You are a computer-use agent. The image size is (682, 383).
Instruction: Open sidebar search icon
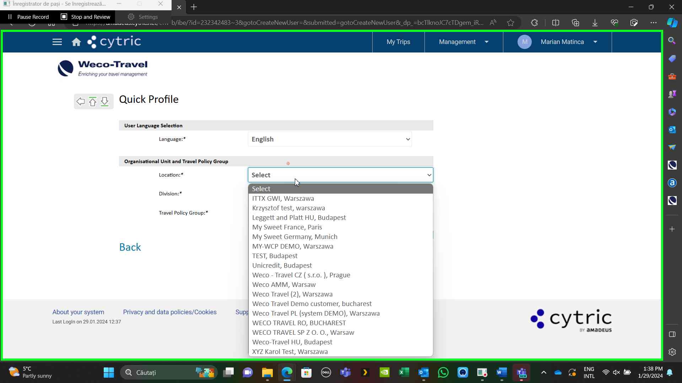[x=672, y=41]
